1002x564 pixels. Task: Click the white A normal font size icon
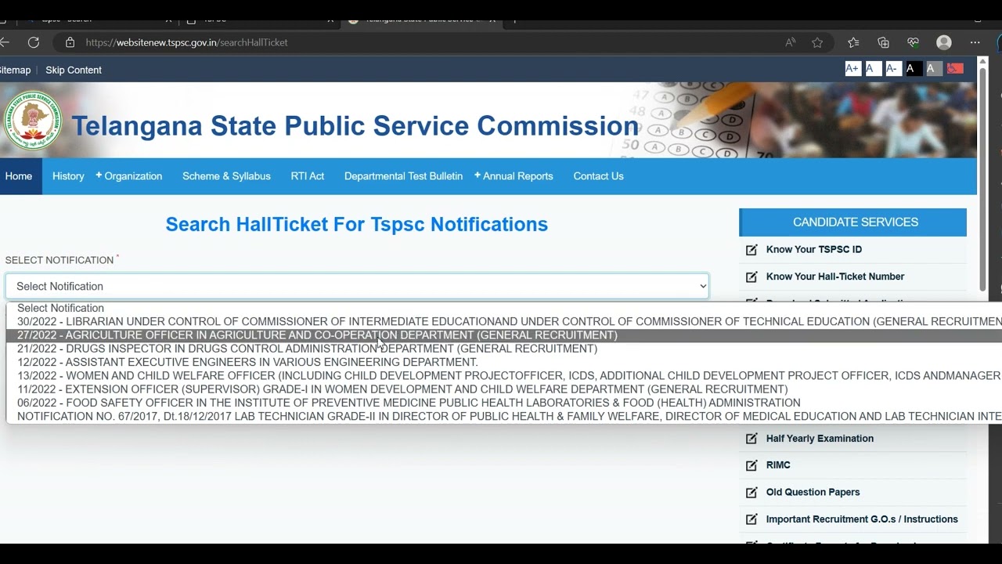872,69
